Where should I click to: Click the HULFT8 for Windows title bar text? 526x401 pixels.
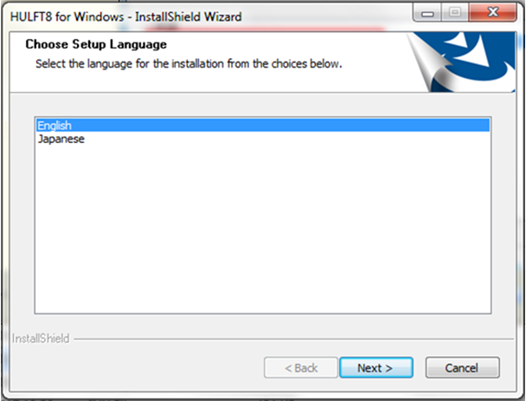click(125, 16)
